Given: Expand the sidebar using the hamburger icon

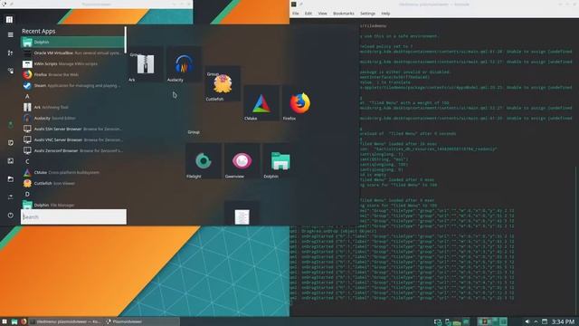Looking at the screenshot, I should (10, 34).
